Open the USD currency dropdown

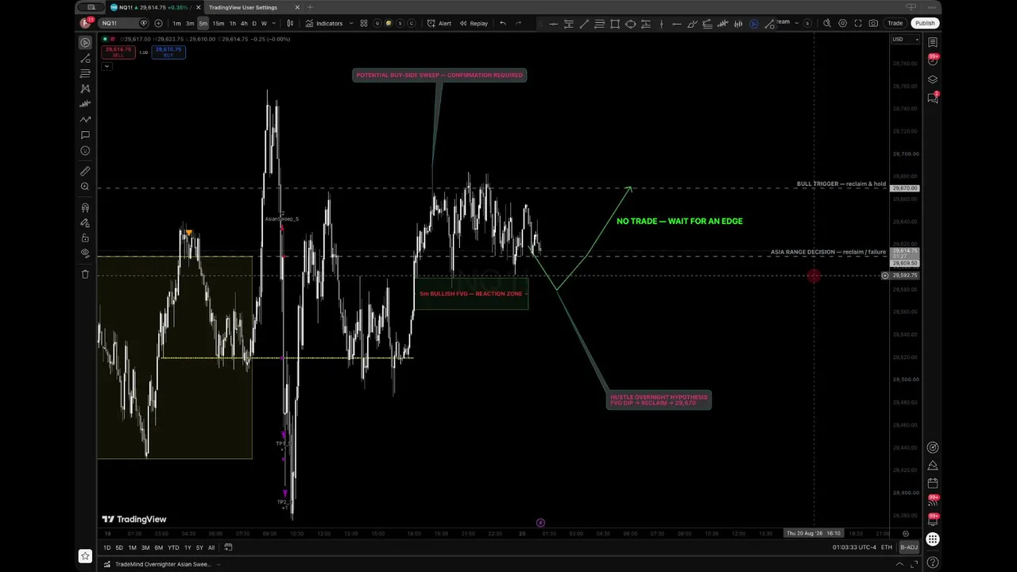[905, 39]
